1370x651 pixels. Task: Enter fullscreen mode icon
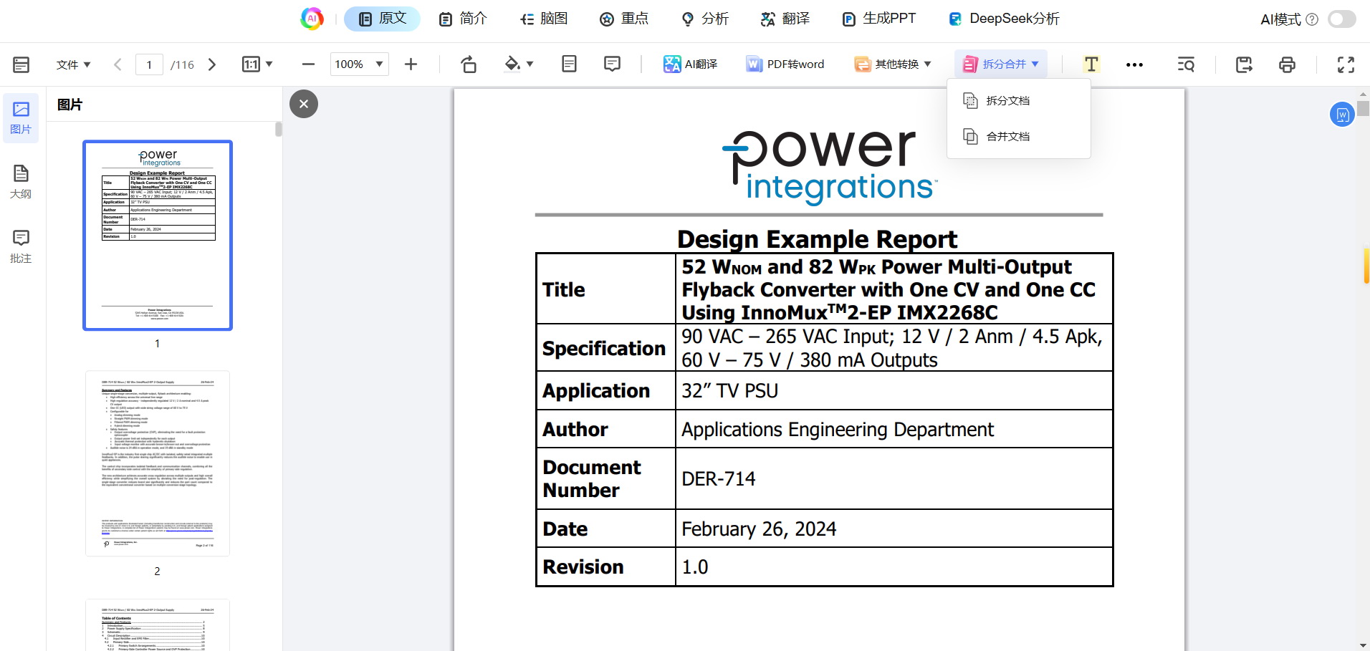1346,64
